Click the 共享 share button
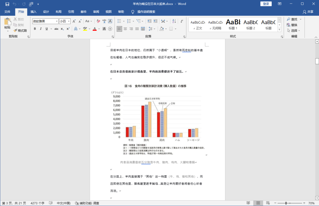 point(308,12)
